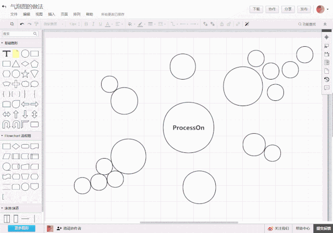Open the text alignment dropdown
Screen dimensions: 333x233
click(118, 24)
